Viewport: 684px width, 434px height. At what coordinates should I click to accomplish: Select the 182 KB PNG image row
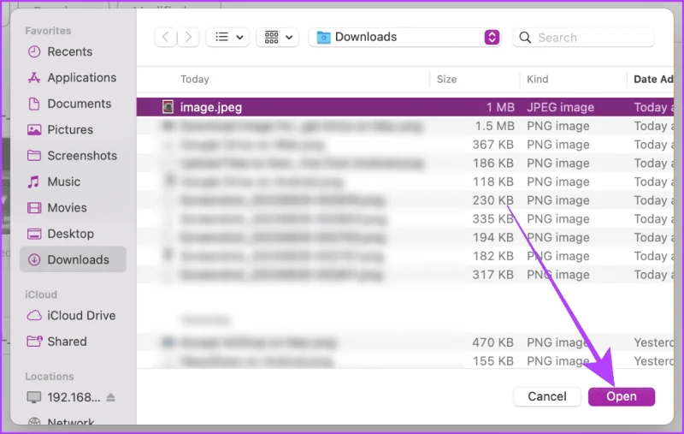404,256
